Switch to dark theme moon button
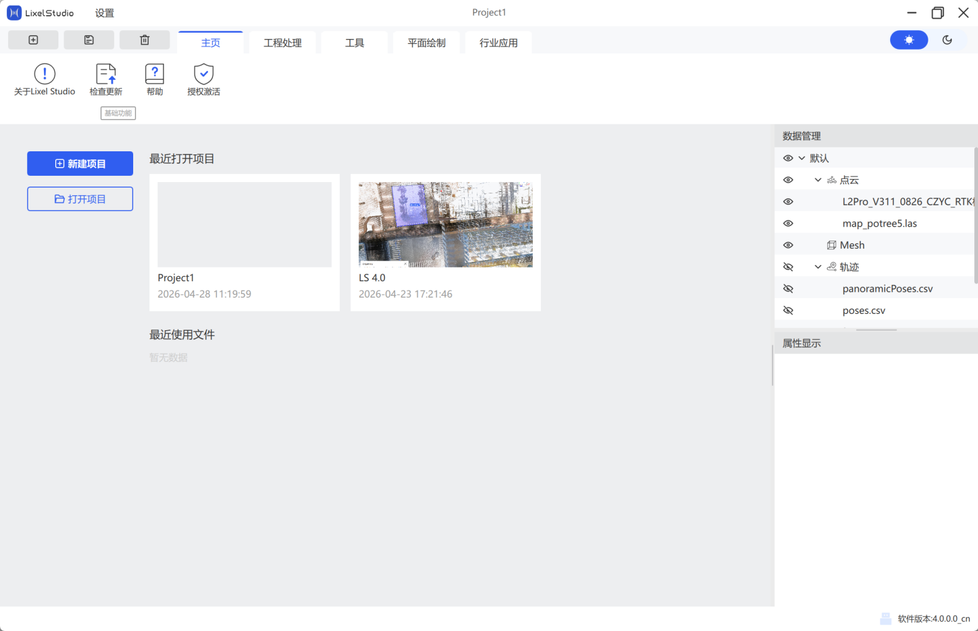 (x=947, y=40)
